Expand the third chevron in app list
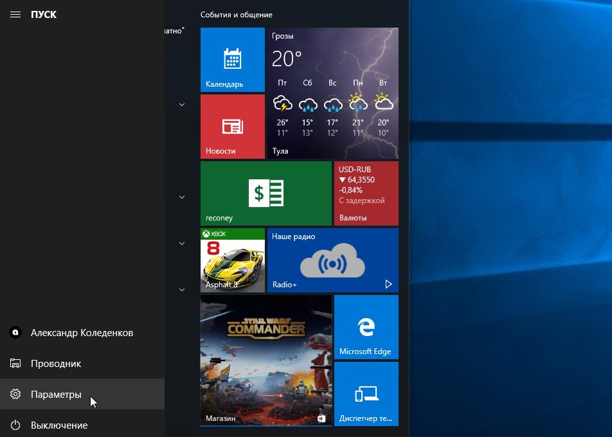612x437 pixels. point(182,243)
